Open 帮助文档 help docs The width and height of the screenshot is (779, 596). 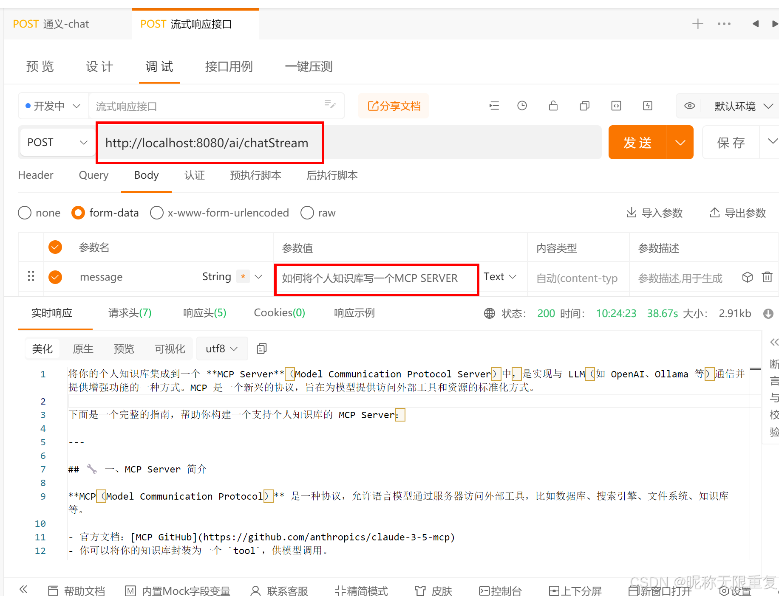[76, 590]
